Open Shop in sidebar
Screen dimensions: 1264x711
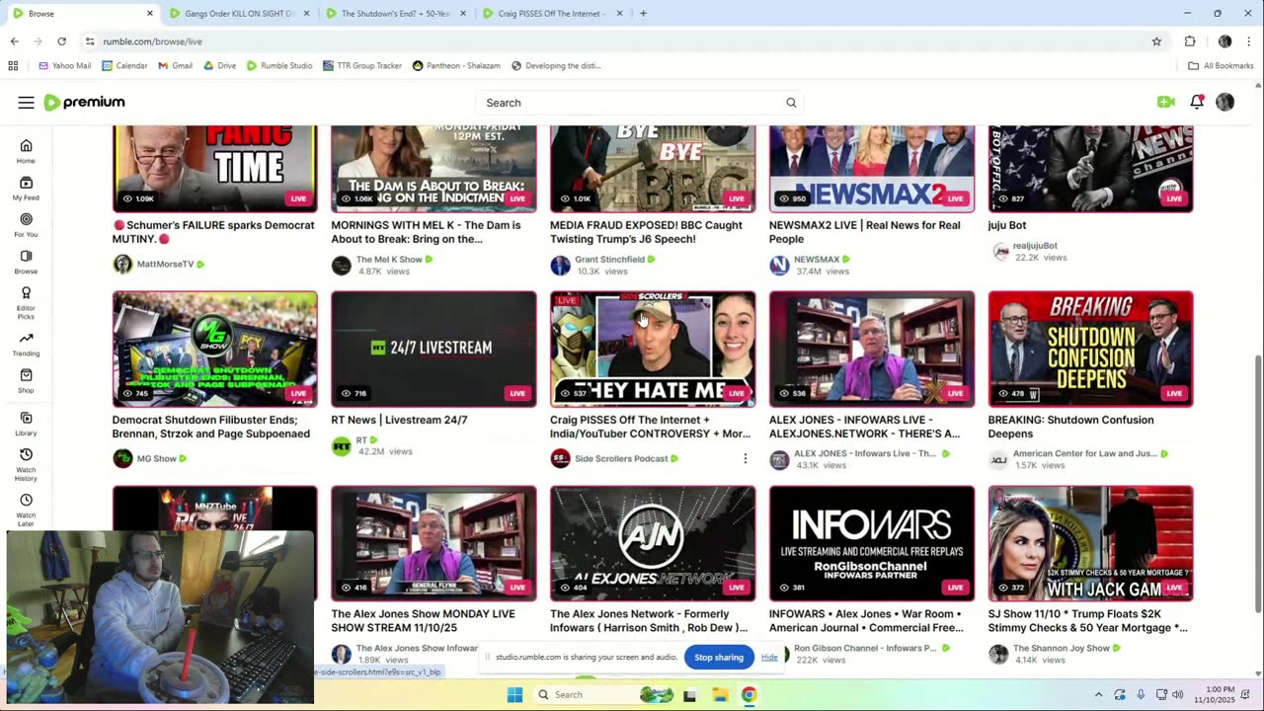click(x=26, y=381)
